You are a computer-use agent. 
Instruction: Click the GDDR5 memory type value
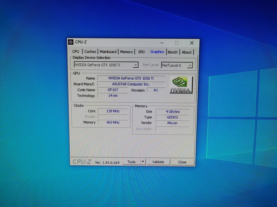point(172,117)
